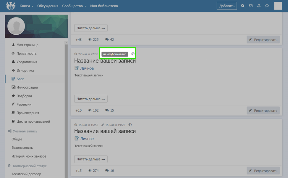Click the Коммерческий статус ruble icon
Viewport: 288px width, 178px height.
[9, 166]
